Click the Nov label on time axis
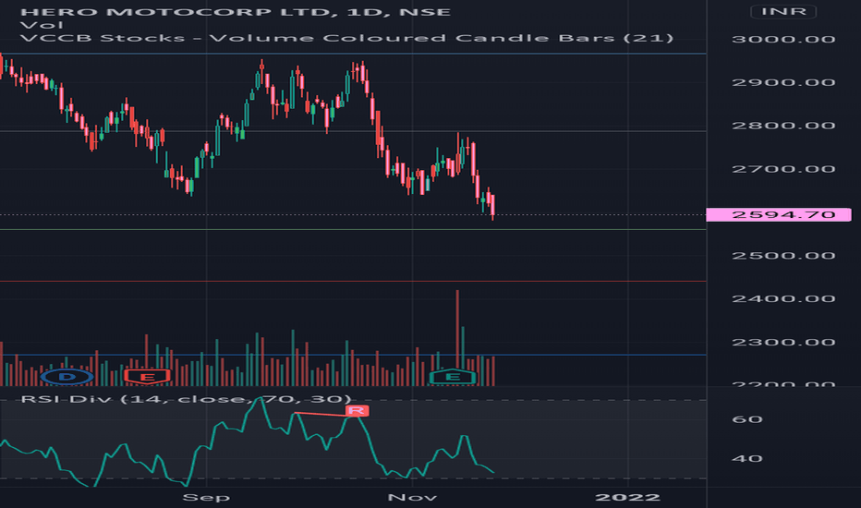 pos(412,498)
